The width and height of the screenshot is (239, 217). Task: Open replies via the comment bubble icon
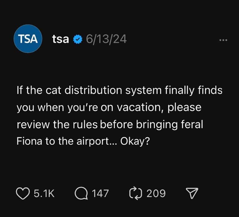click(x=81, y=193)
